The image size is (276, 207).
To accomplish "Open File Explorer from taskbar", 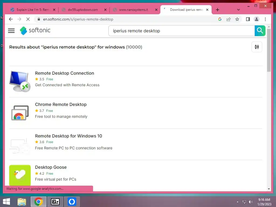I will pos(22,202).
